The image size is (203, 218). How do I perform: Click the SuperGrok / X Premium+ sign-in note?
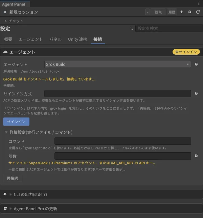(82, 163)
